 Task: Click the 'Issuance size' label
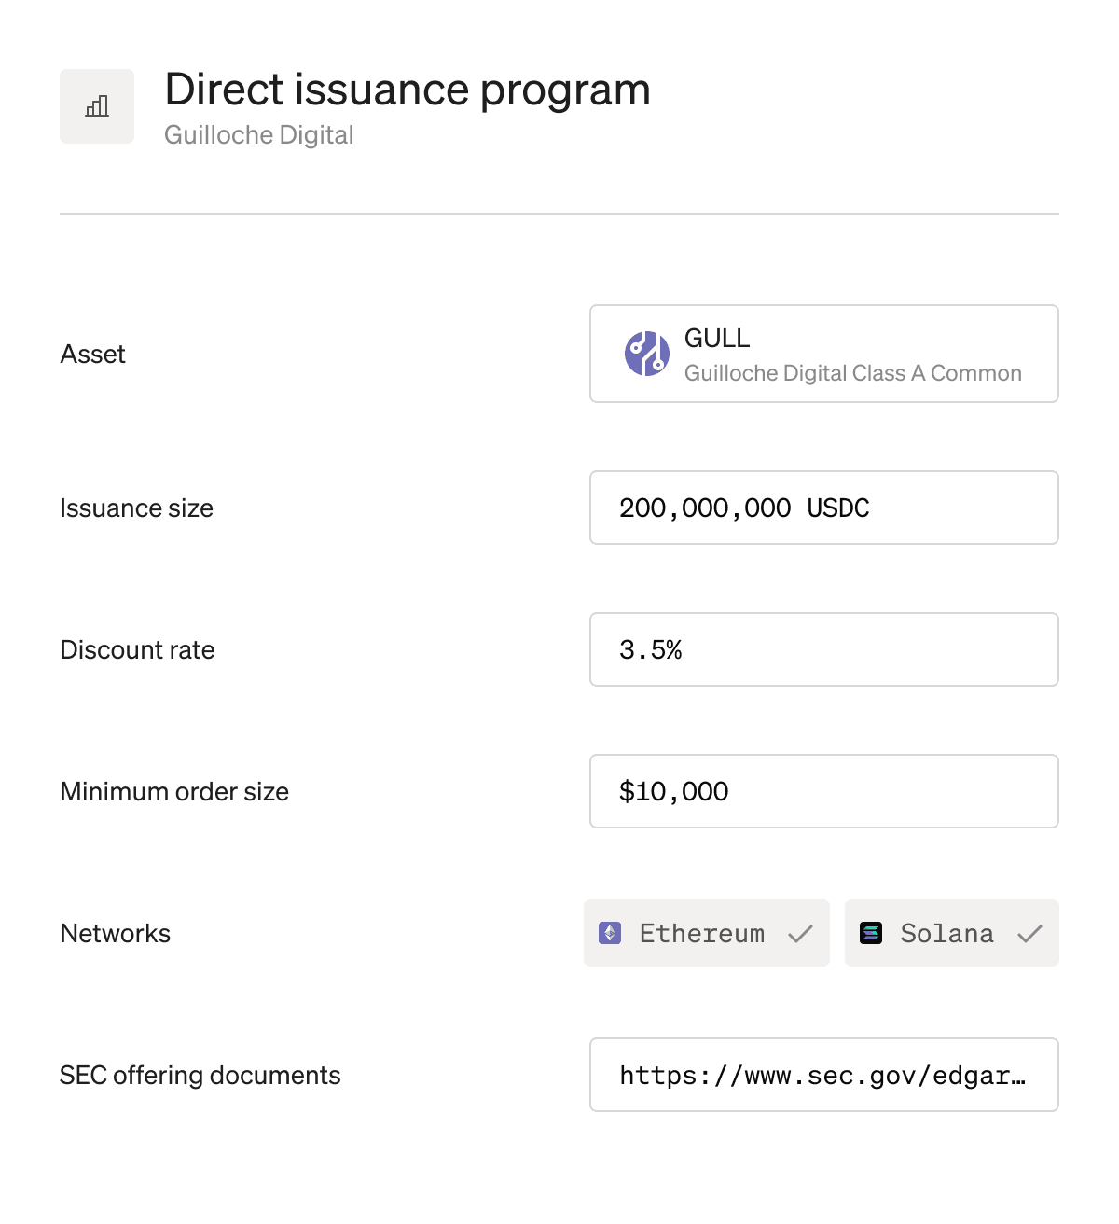coord(136,508)
